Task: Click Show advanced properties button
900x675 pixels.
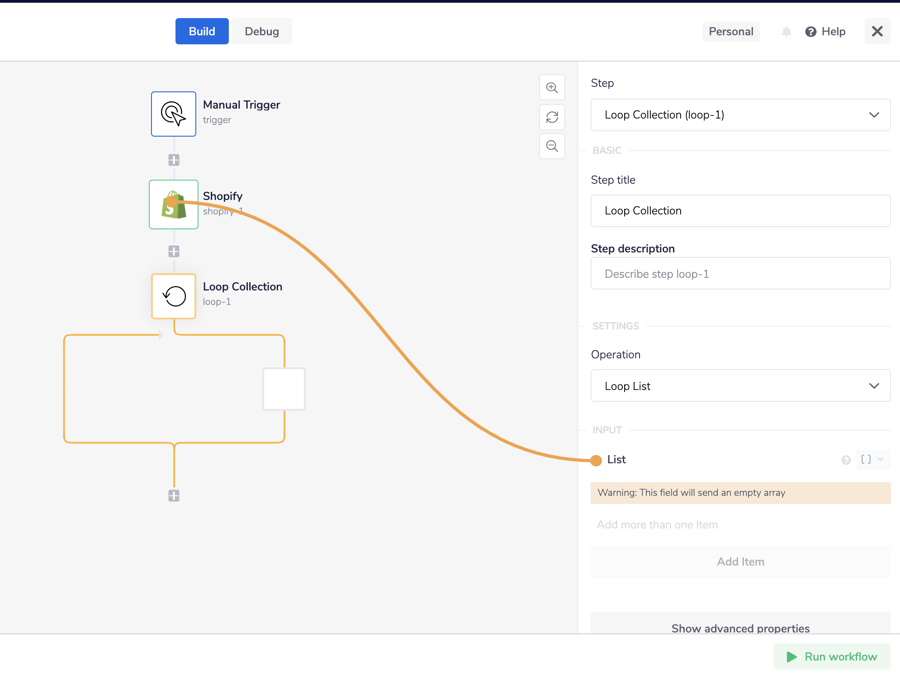Action: (740, 627)
